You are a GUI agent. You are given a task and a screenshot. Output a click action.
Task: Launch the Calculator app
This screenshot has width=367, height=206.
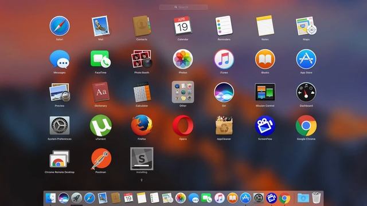pos(142,92)
